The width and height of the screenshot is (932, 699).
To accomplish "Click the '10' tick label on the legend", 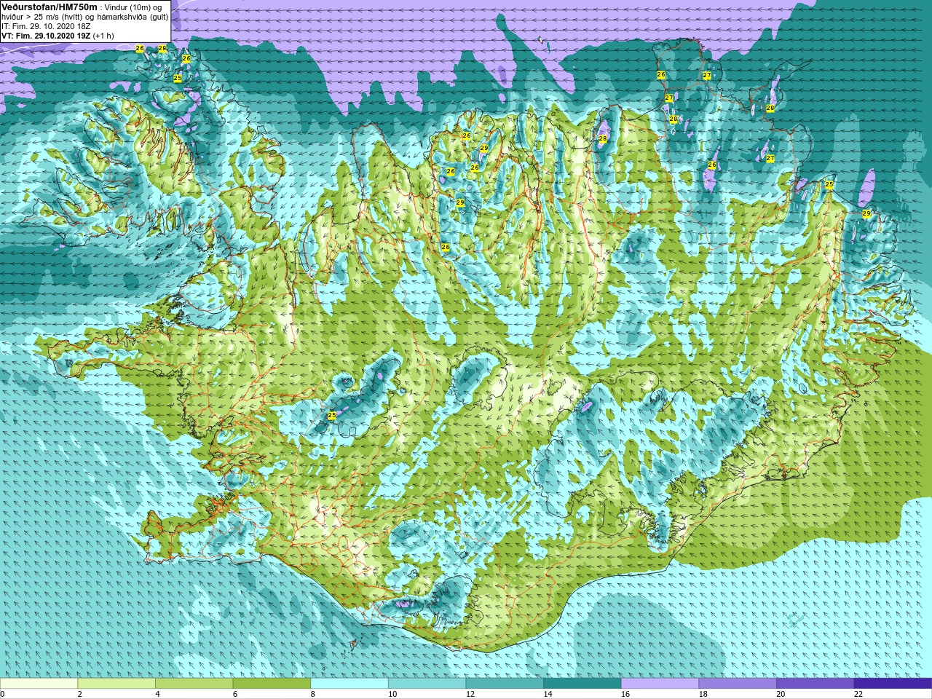I will 392,694.
